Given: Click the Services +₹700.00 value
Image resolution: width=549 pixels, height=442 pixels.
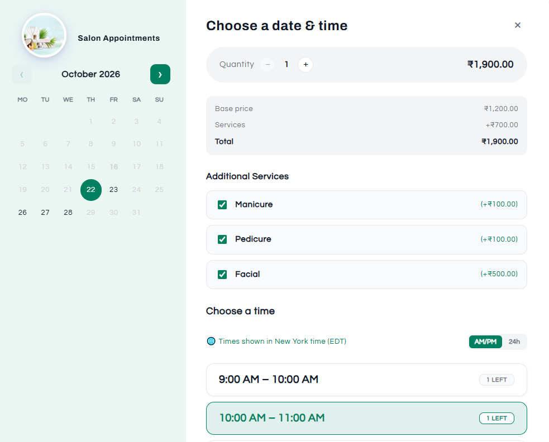Looking at the screenshot, I should pyautogui.click(x=502, y=124).
